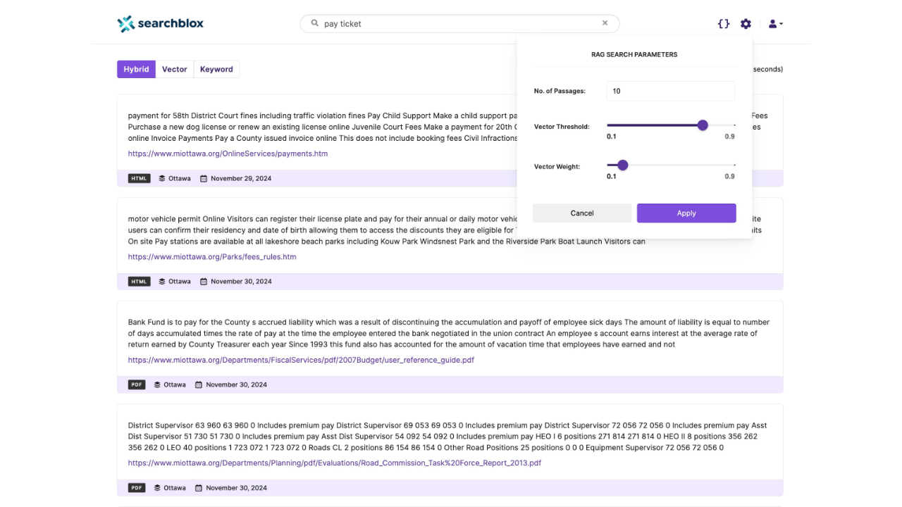902x507 pixels.
Task: Open the user account dropdown
Action: (775, 24)
